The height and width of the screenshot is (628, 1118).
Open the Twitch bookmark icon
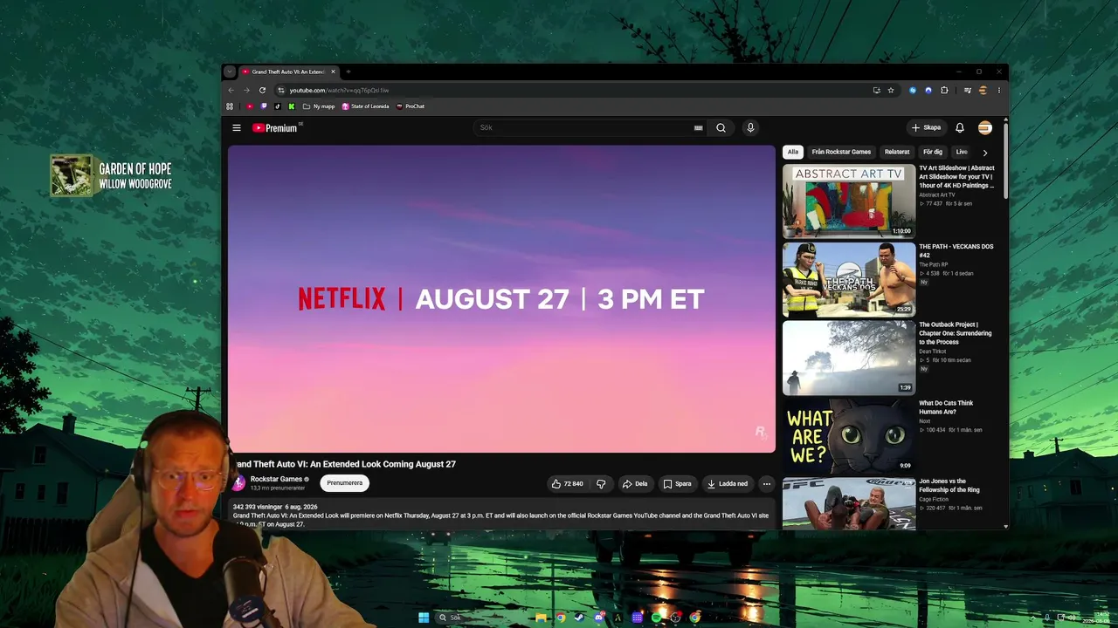point(264,106)
